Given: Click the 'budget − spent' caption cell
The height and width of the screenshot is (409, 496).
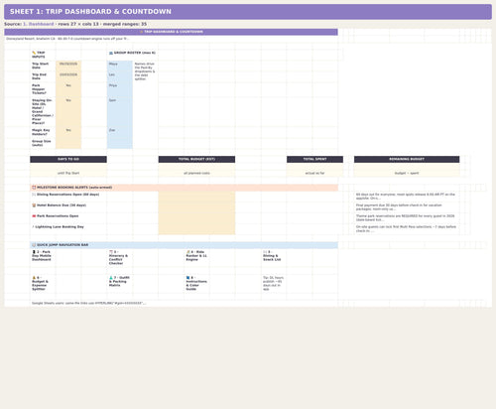Looking at the screenshot, I should [x=407, y=173].
